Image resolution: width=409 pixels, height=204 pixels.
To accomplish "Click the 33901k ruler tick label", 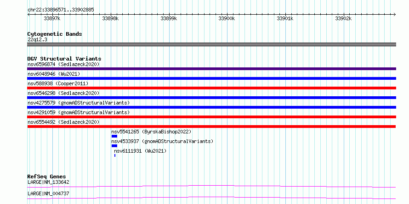I will (x=285, y=18).
